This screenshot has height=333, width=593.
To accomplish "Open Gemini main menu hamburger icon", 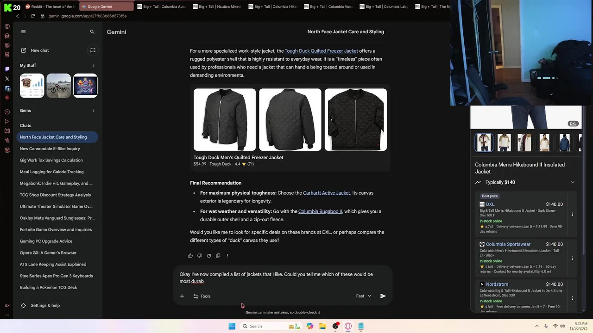I will 23,32.
